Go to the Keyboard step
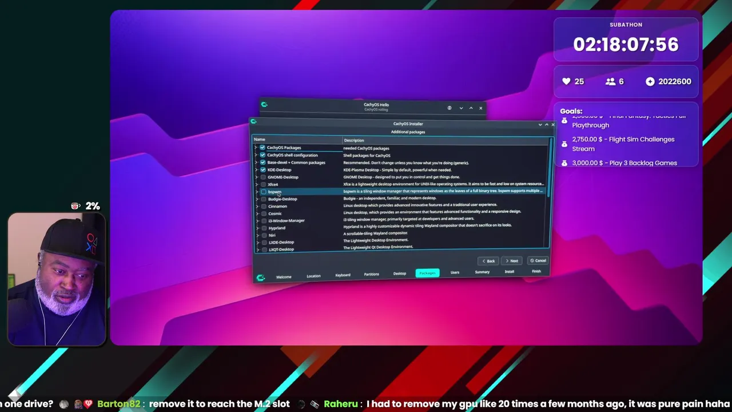Viewport: 732px width, 412px height. pos(343,275)
